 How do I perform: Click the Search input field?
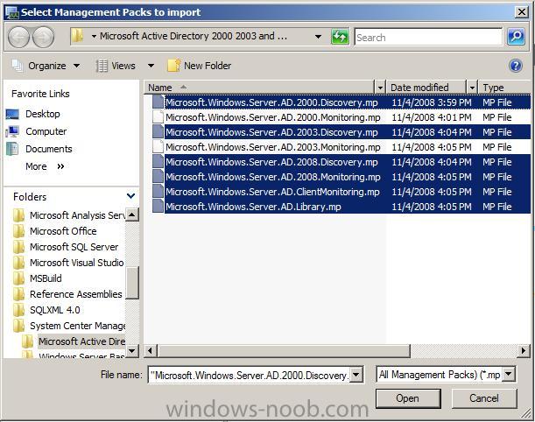click(428, 37)
